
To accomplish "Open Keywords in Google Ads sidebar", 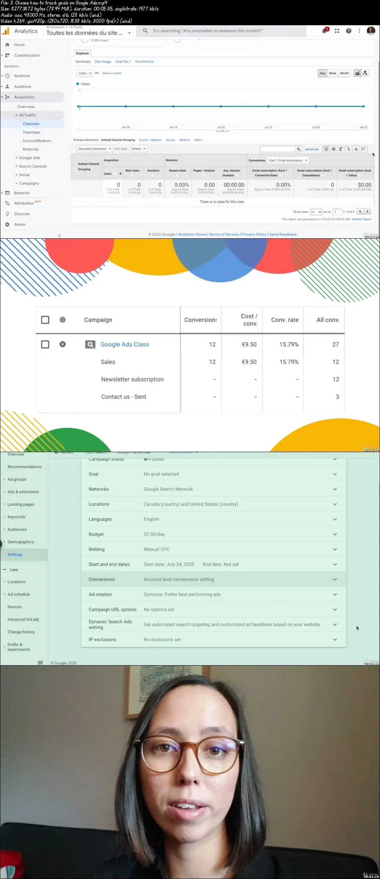I will coord(16,517).
